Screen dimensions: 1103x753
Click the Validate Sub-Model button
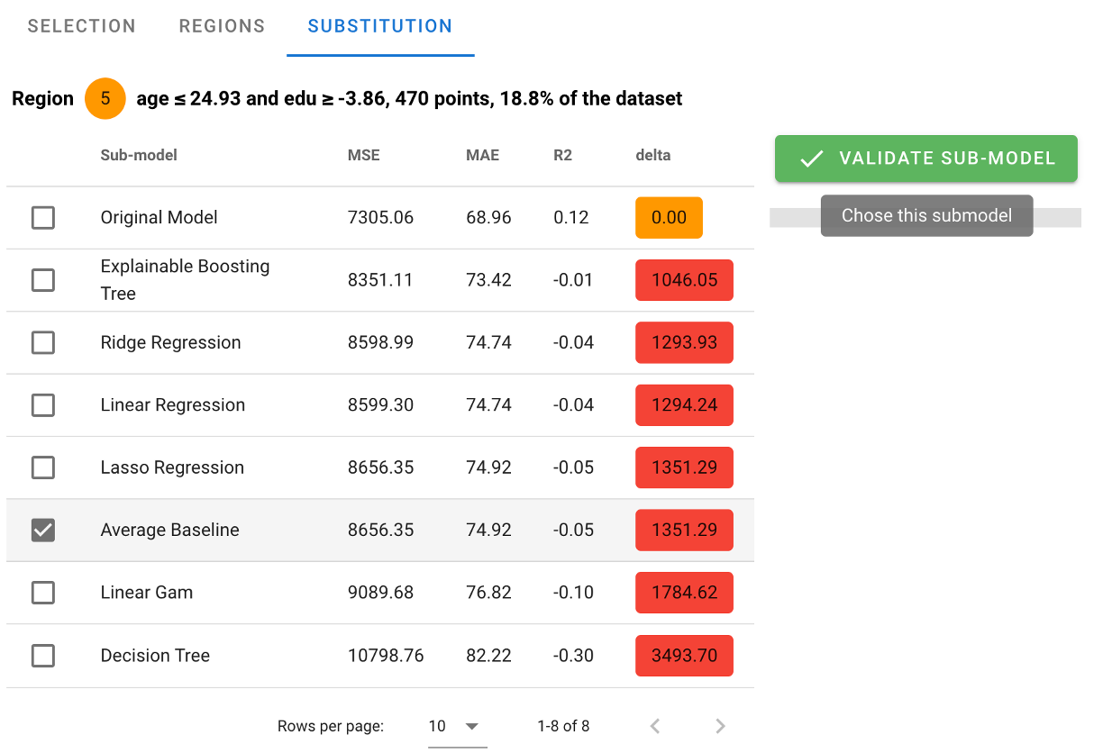point(926,159)
